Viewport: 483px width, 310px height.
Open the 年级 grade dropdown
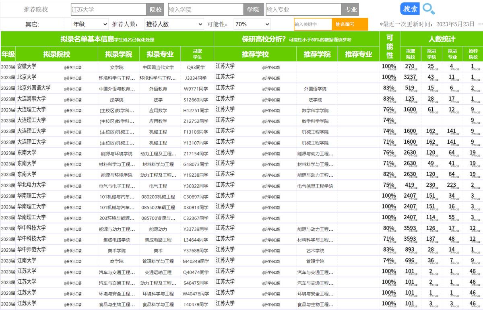point(90,24)
